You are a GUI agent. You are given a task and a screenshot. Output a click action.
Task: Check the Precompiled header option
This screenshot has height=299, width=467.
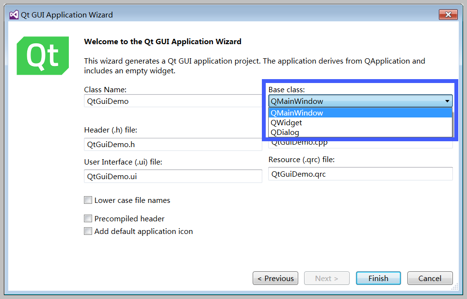pyautogui.click(x=88, y=218)
